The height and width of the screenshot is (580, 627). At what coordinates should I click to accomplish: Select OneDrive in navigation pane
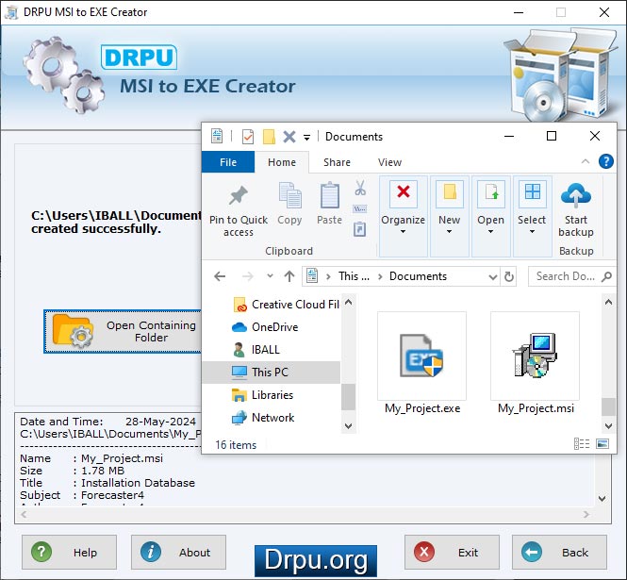pyautogui.click(x=265, y=327)
